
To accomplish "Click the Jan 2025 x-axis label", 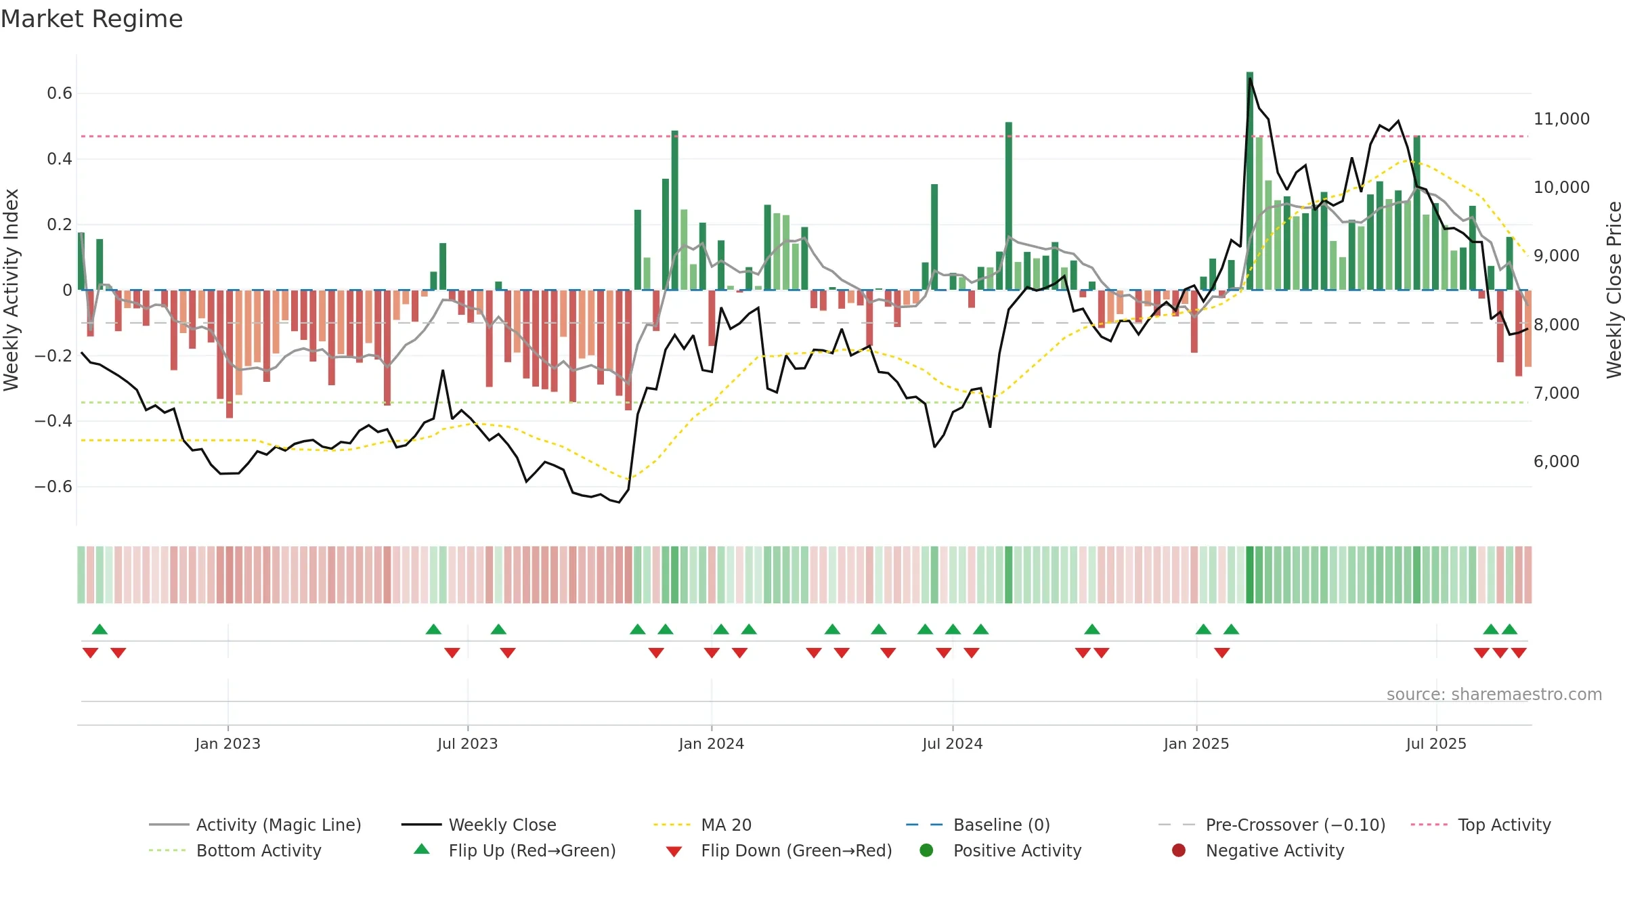I will point(1196,743).
